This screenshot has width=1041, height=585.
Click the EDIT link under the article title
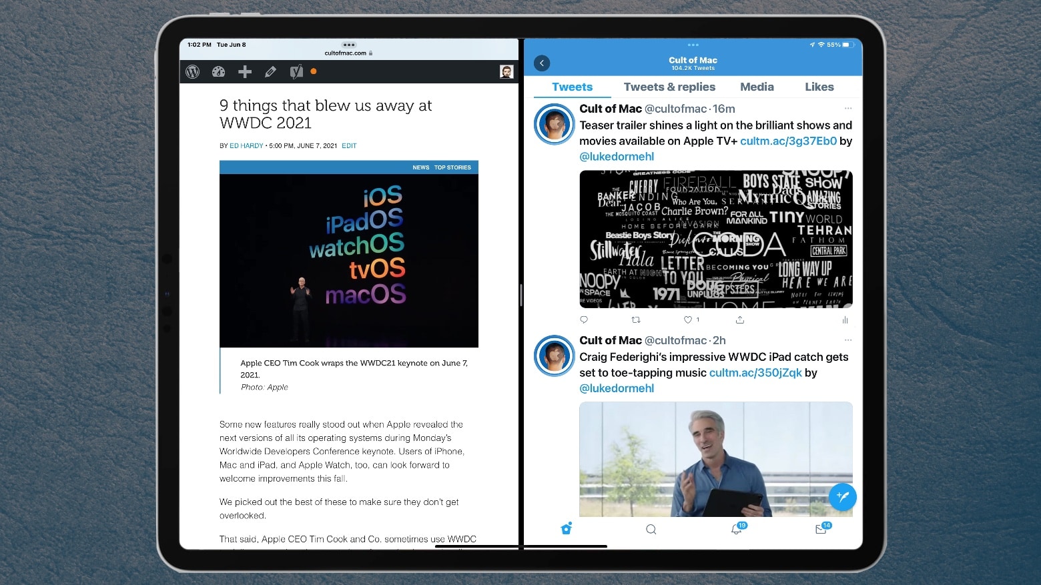[349, 145]
